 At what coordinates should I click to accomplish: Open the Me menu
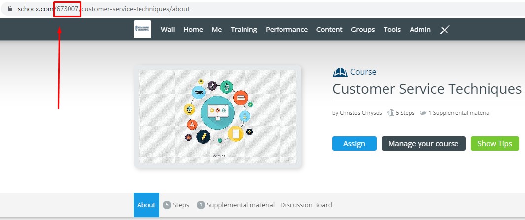(x=217, y=30)
